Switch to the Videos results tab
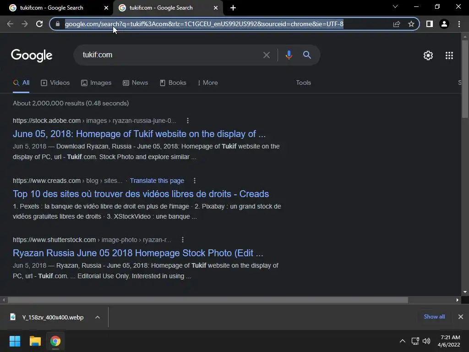 (55, 83)
